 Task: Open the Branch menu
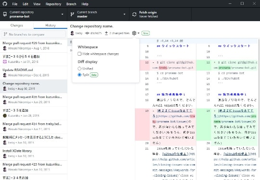(71, 4)
